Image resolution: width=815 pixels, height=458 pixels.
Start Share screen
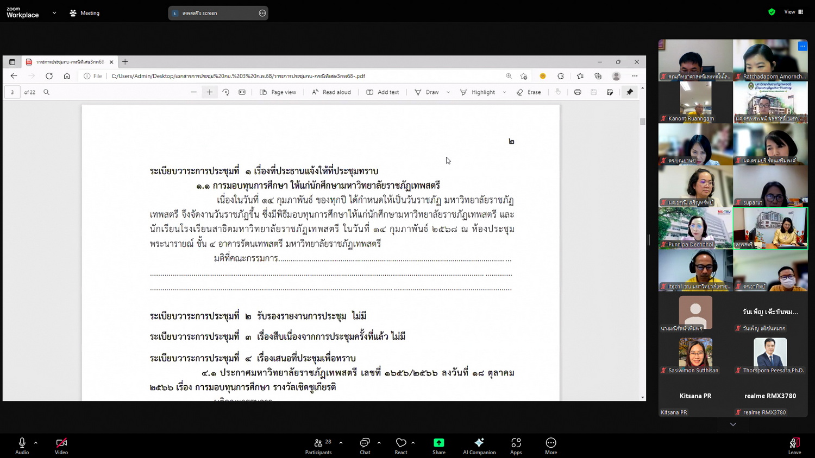(x=438, y=446)
